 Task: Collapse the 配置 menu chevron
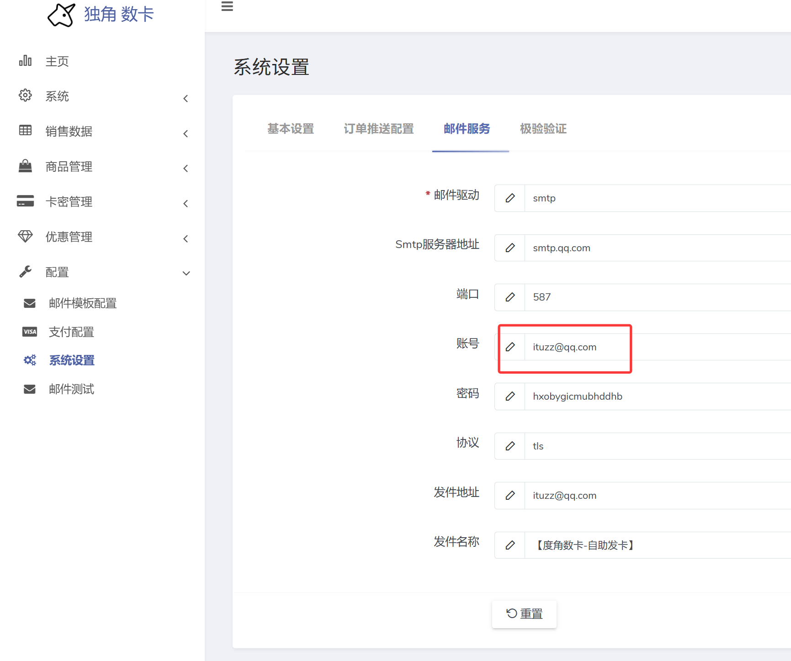(186, 273)
